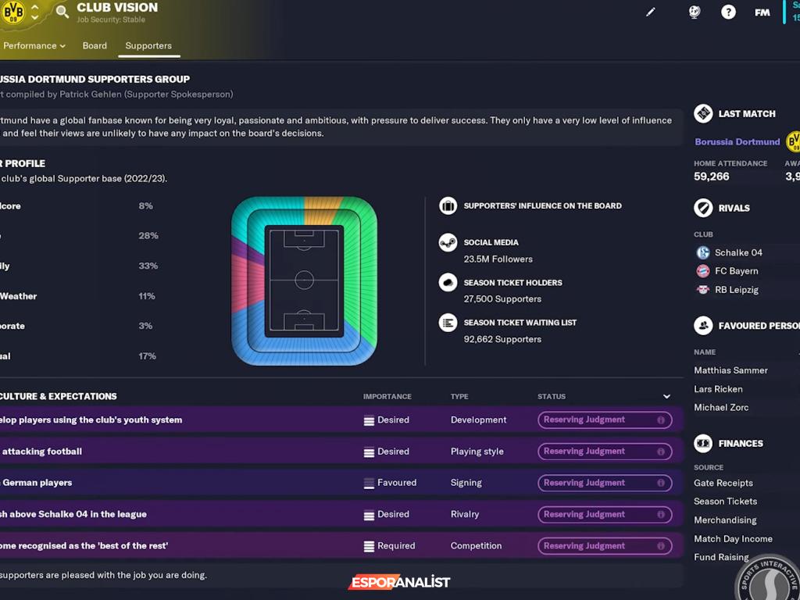
Task: Open the globe world icon
Action: click(x=695, y=12)
